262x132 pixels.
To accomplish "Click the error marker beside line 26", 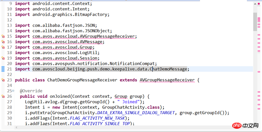I will tap(3, 96).
